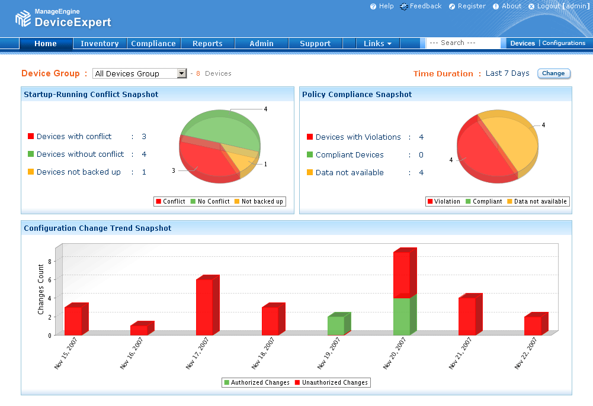
Task: Open the Device Group dropdown
Action: tap(182, 73)
